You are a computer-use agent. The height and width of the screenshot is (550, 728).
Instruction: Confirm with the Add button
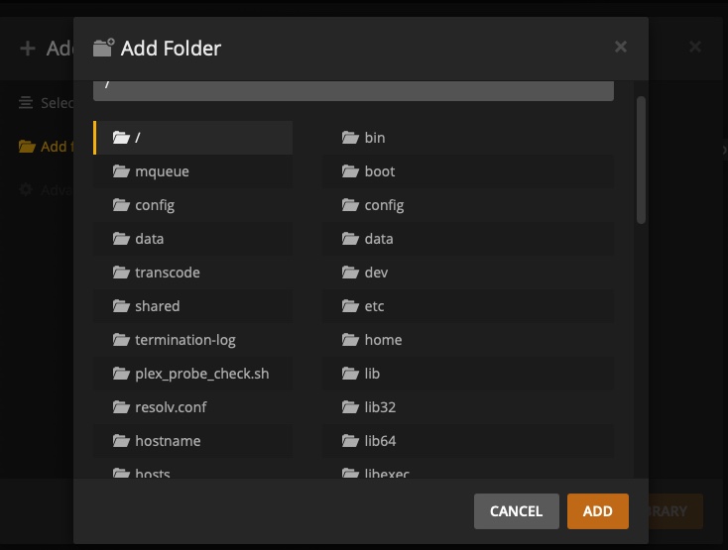pos(597,511)
